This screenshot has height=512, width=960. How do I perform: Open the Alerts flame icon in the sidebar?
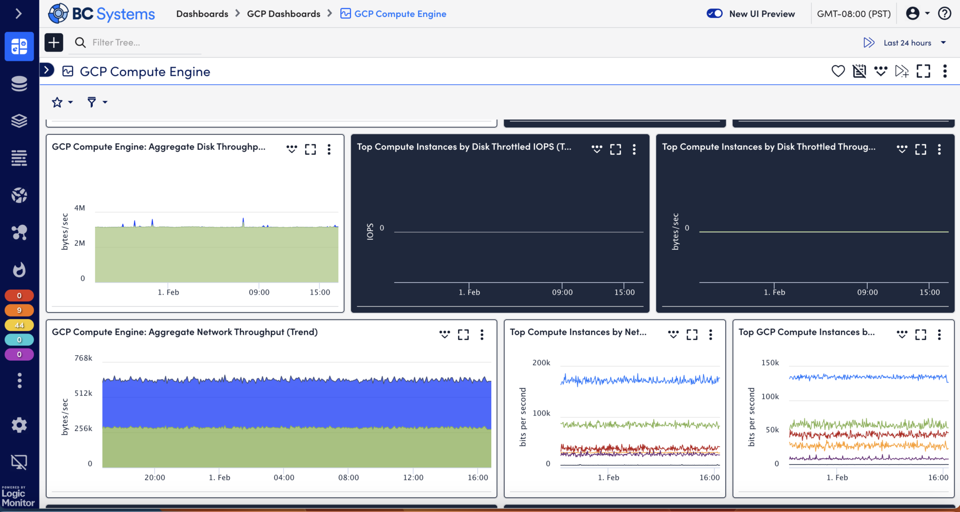19,270
